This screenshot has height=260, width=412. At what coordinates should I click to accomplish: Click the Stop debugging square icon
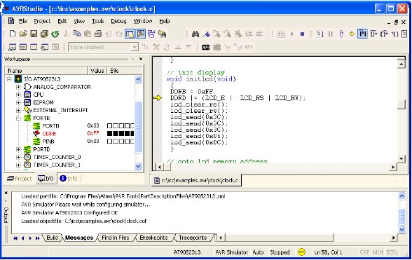tap(302, 34)
